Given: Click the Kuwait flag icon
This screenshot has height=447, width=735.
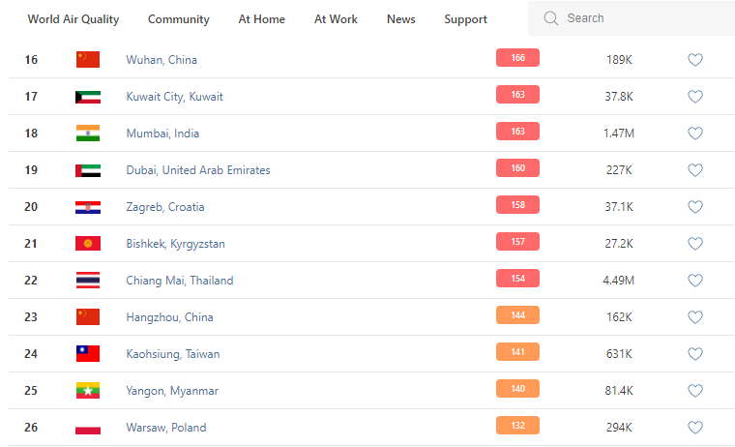Looking at the screenshot, I should pyautogui.click(x=88, y=97).
